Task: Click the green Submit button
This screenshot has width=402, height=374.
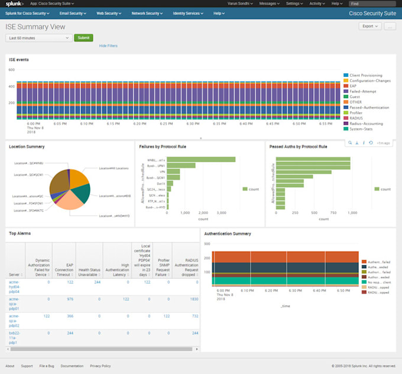Action: 83,38
